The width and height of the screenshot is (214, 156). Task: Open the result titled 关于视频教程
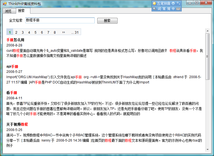point(17,124)
